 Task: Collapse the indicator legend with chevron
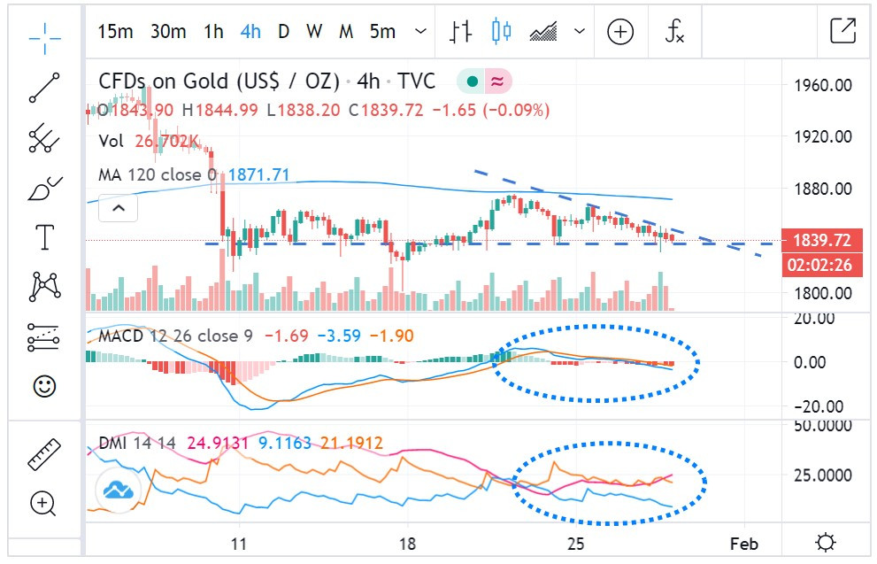[x=119, y=210]
